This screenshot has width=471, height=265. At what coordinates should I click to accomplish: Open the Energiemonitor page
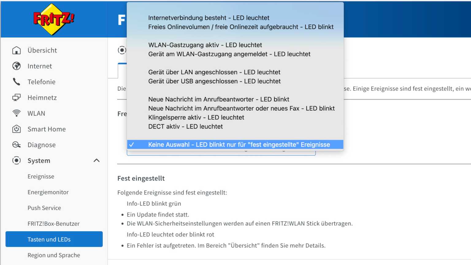[x=48, y=192]
